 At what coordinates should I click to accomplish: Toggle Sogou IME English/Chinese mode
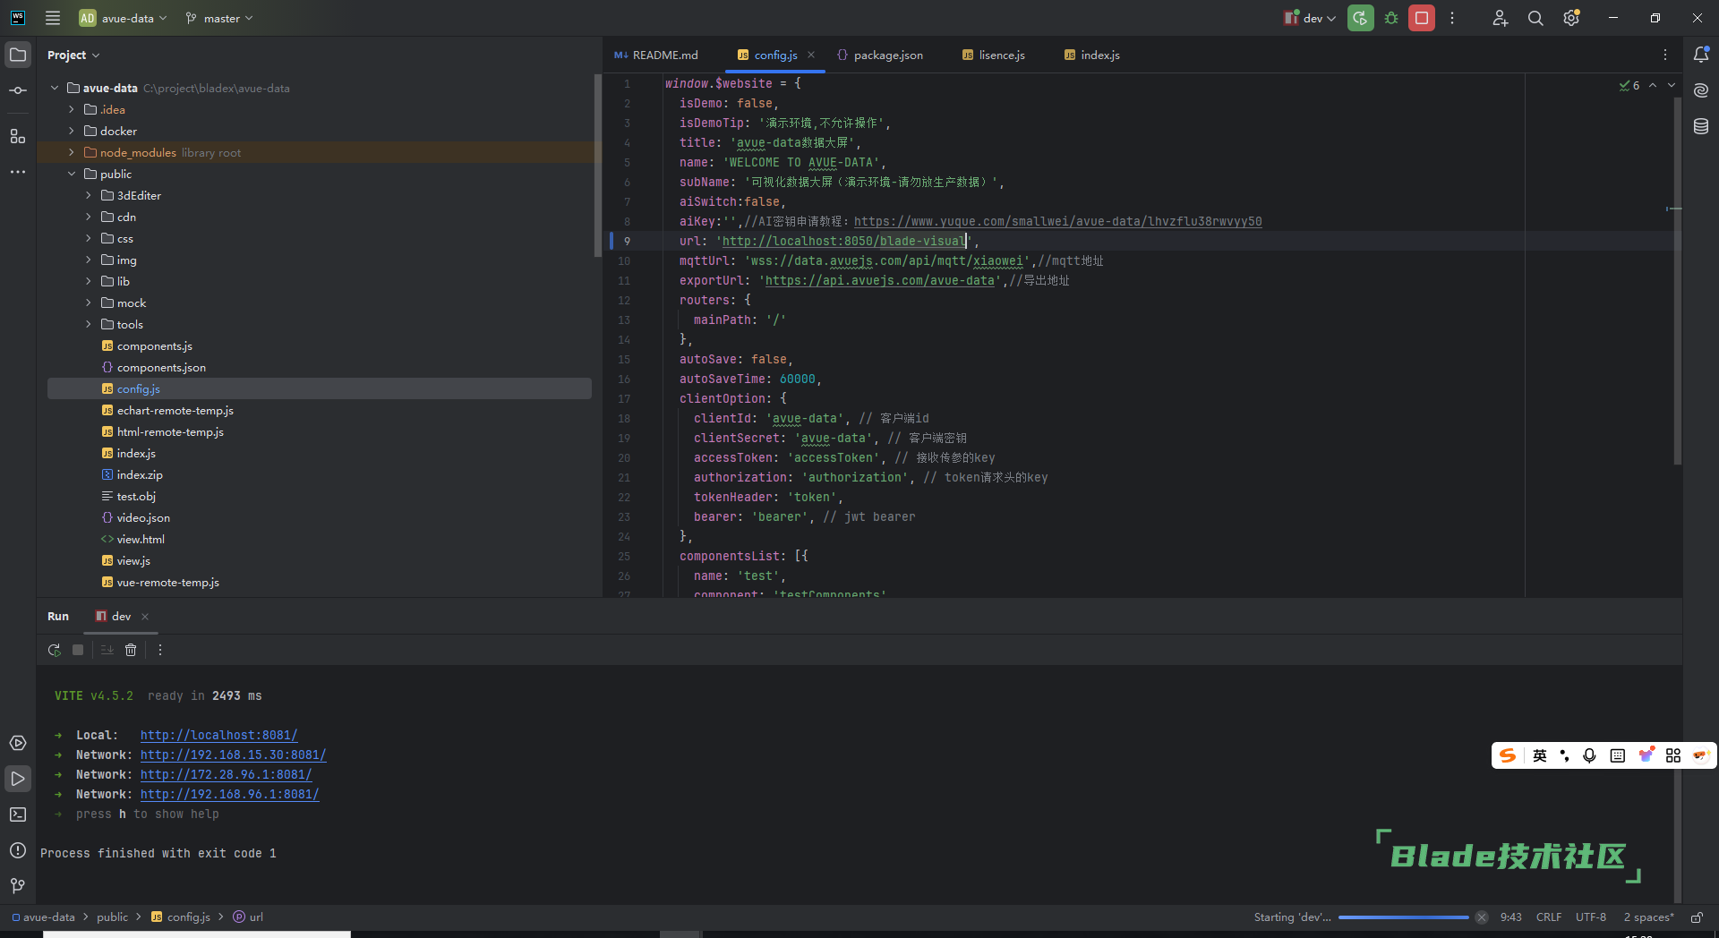point(1539,755)
